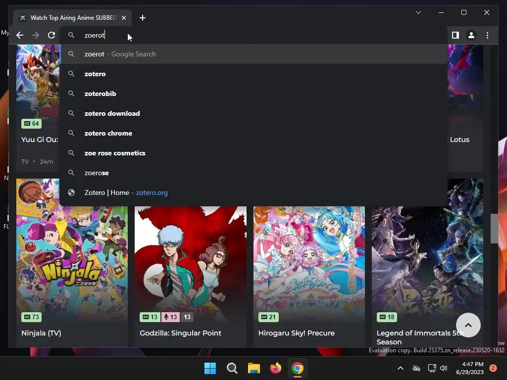
Task: Click the forward navigation arrow
Action: tap(36, 35)
